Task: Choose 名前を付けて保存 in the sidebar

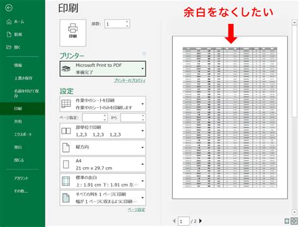Action: [26, 93]
